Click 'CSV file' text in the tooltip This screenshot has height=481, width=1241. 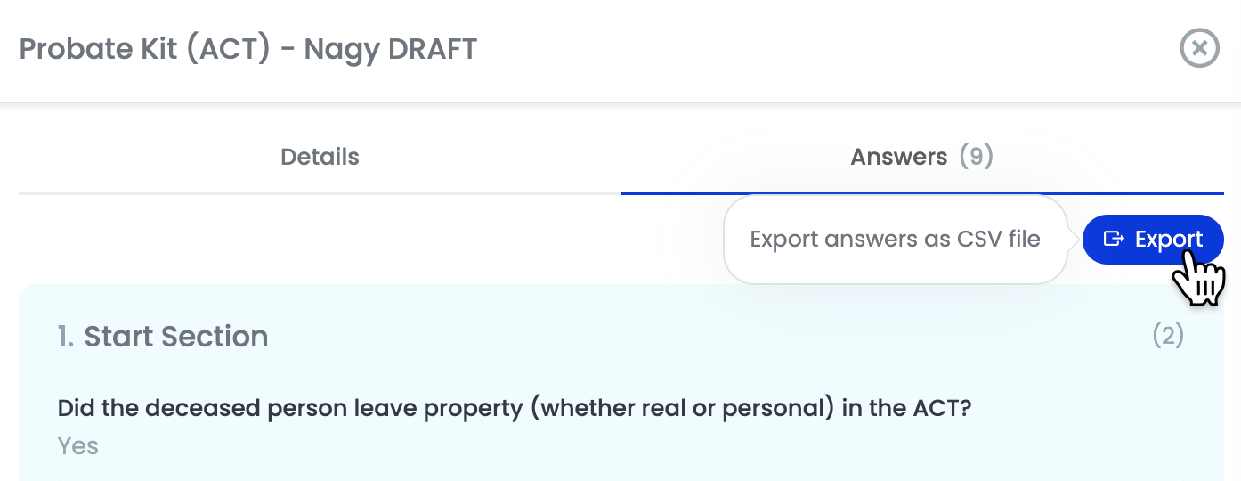click(999, 240)
